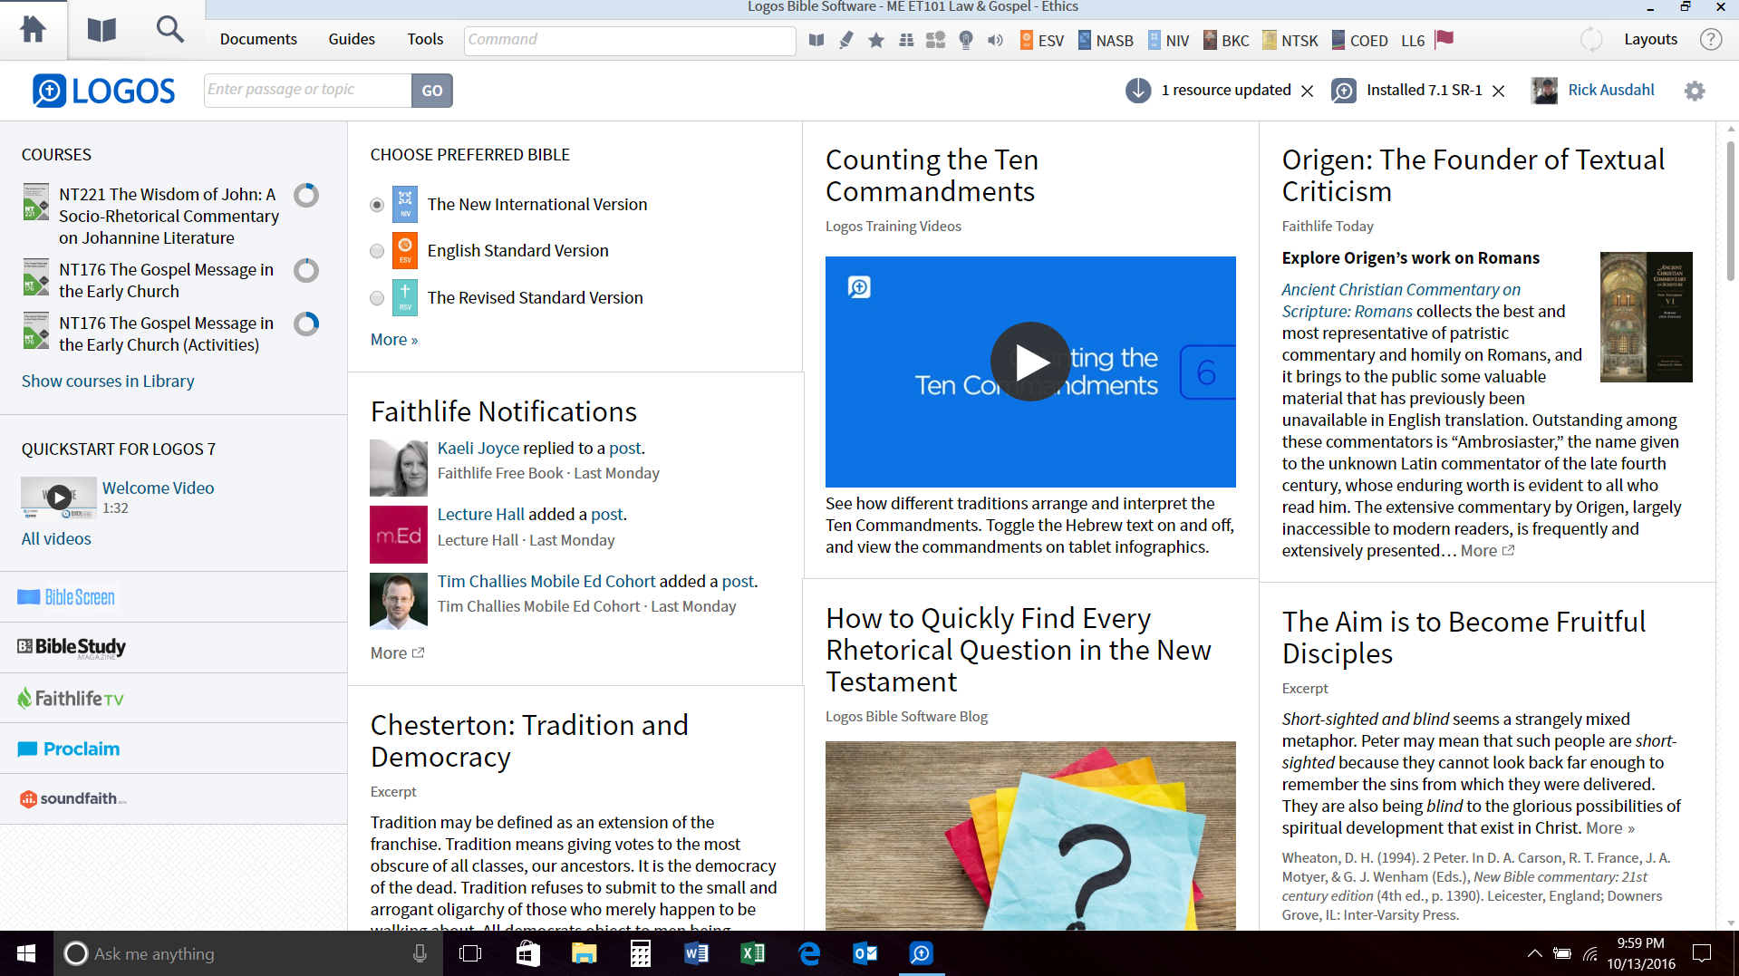This screenshot has height=976, width=1739.
Task: Open the Help question mark icon
Action: (1711, 40)
